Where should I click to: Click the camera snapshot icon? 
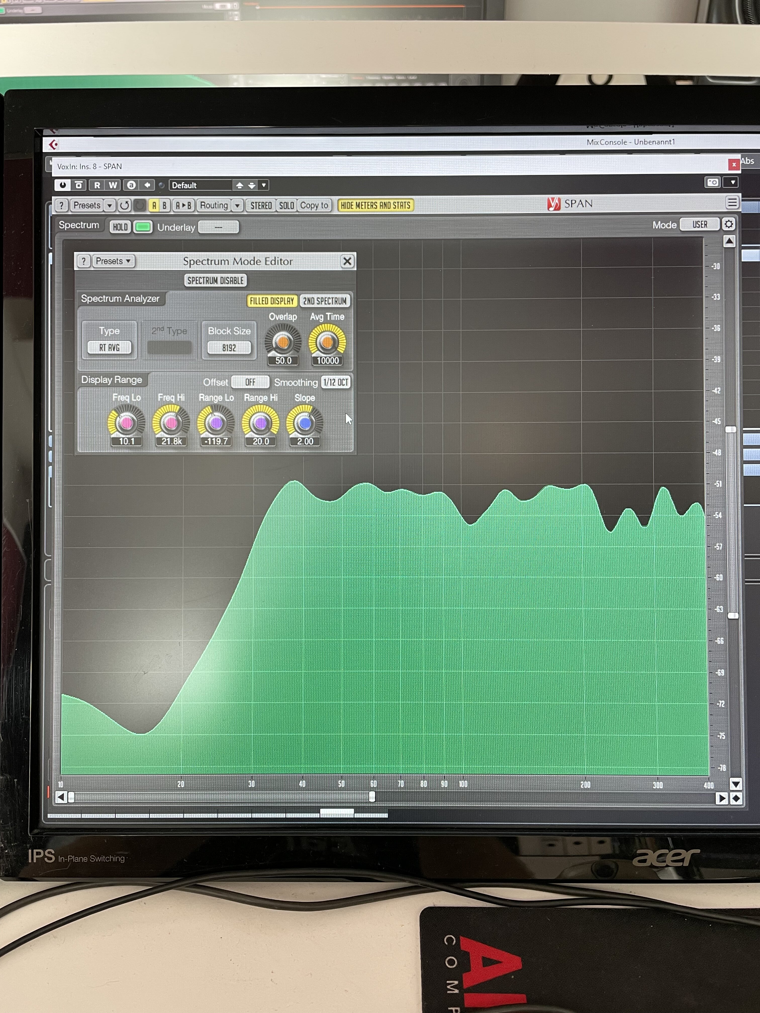[x=712, y=182]
